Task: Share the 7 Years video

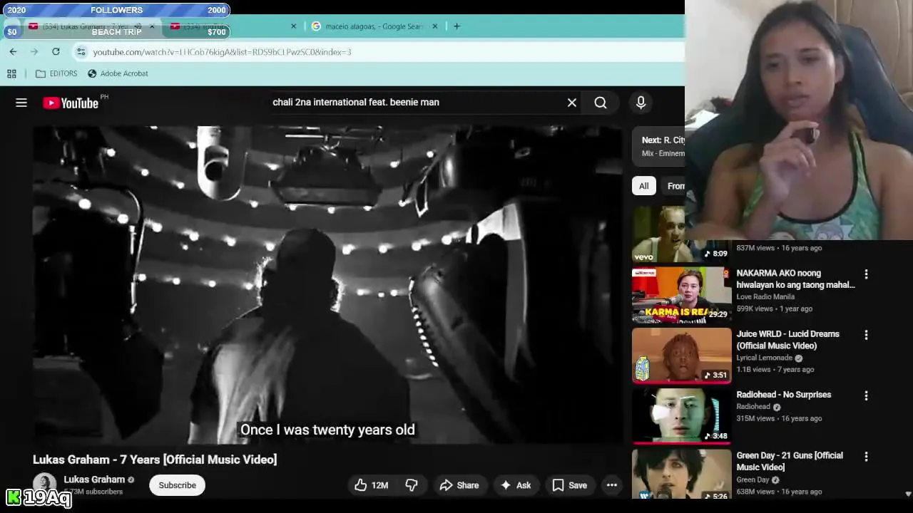Action: coord(459,485)
